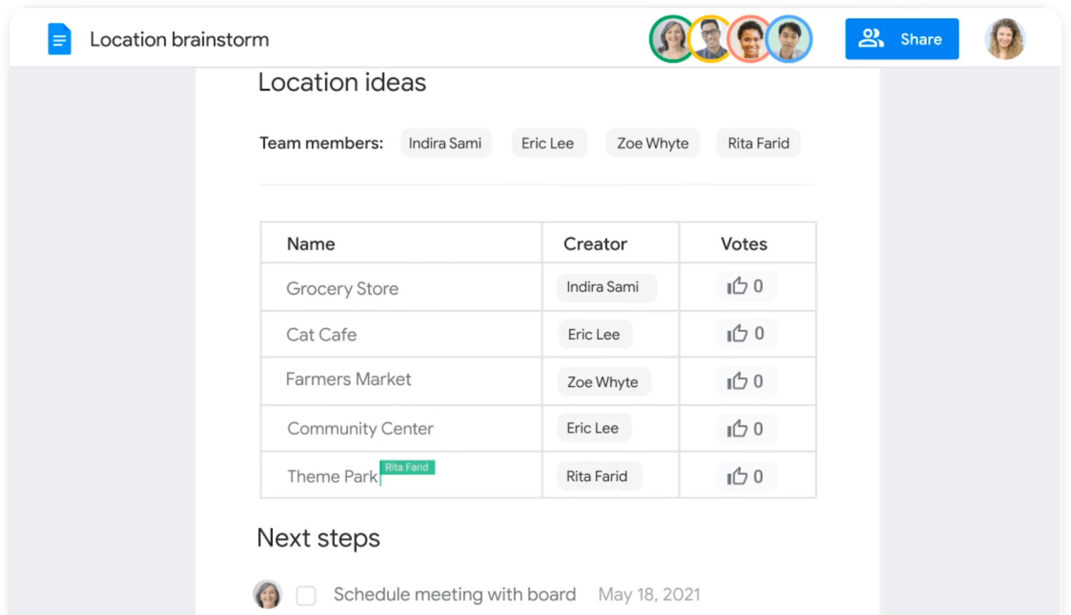
Task: Open the Zoe Whyte team member chip
Action: click(x=653, y=143)
